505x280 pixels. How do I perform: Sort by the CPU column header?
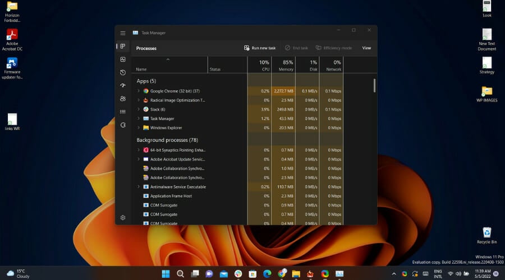click(259, 65)
